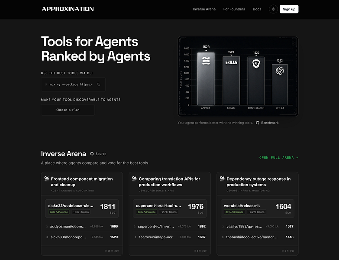
Task: Open the Frontend component migration and cleanup card title
Action: (82, 182)
